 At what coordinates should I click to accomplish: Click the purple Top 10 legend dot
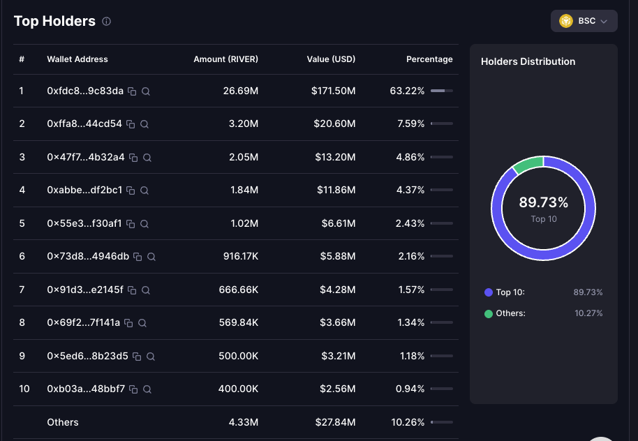tap(489, 292)
